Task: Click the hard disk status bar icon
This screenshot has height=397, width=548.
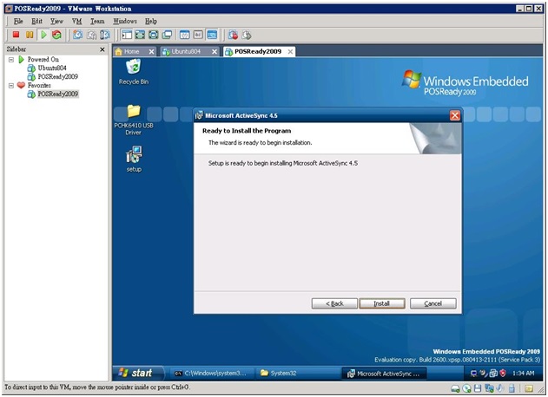Action: click(x=455, y=388)
